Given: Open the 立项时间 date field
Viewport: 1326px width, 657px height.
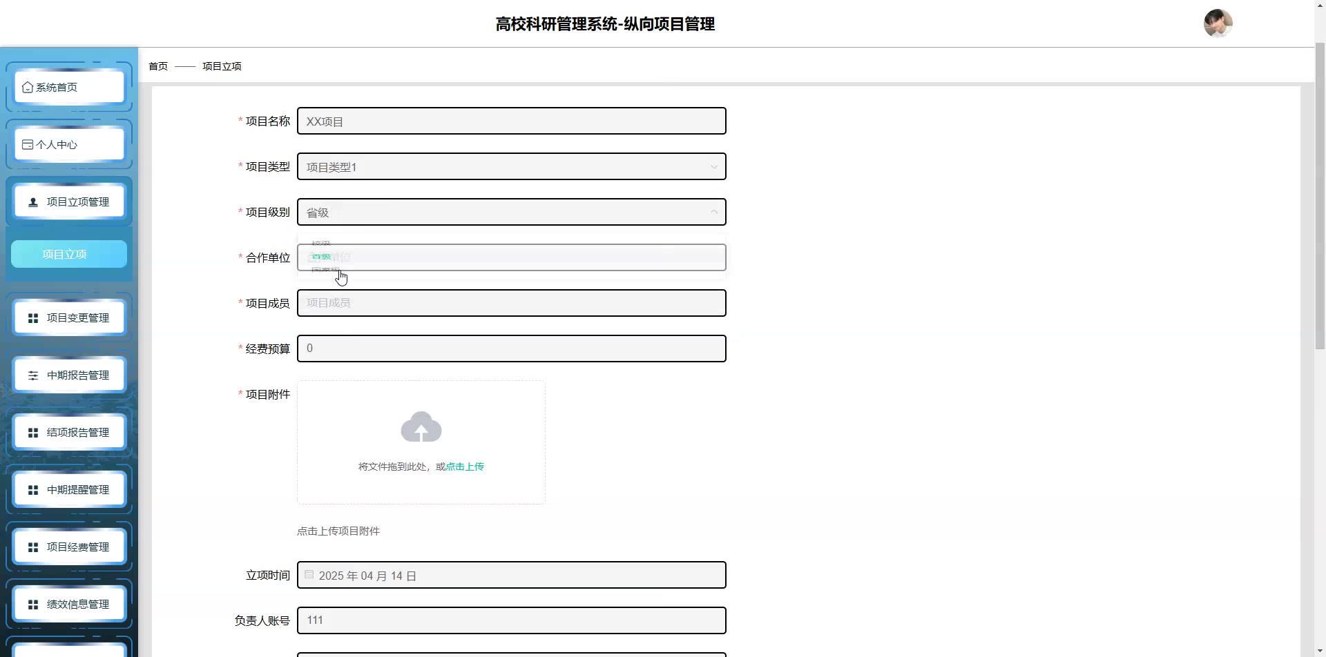Looking at the screenshot, I should (x=512, y=576).
